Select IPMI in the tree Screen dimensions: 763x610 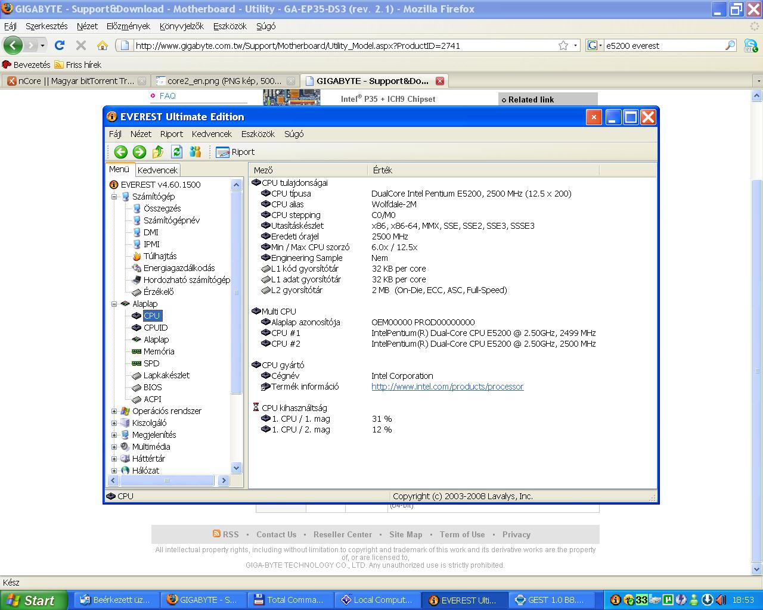151,244
